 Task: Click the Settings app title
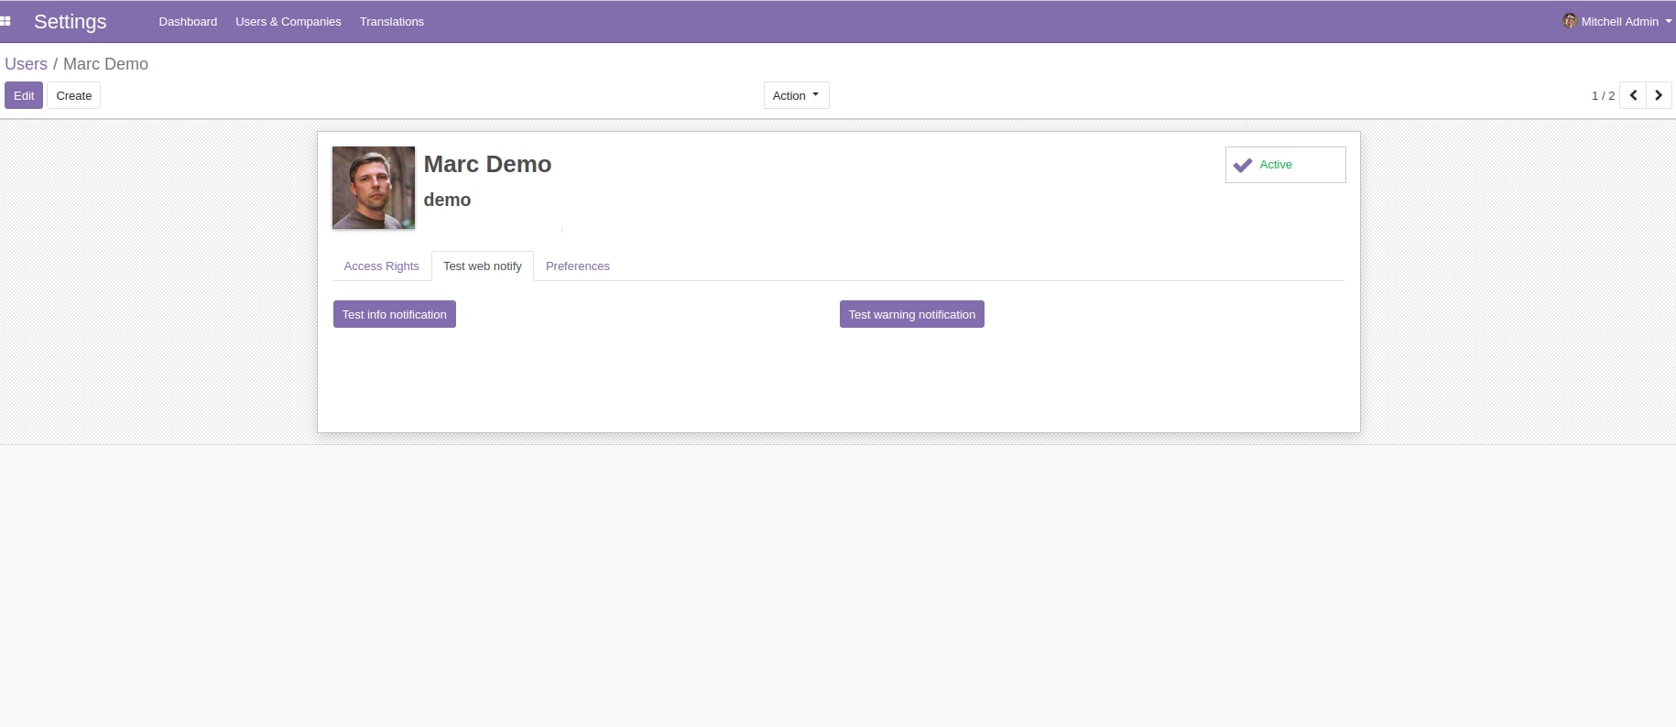(71, 21)
